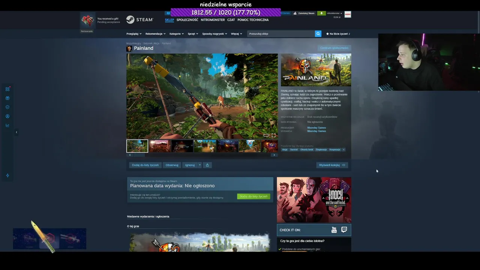Click the Kooperacja tag
480x270 pixels.
(335, 150)
